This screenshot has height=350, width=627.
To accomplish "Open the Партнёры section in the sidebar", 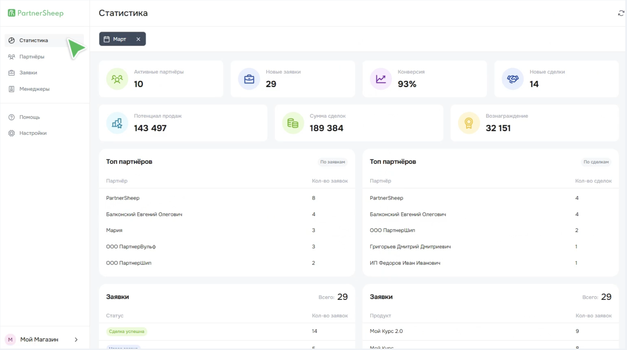I will (32, 57).
